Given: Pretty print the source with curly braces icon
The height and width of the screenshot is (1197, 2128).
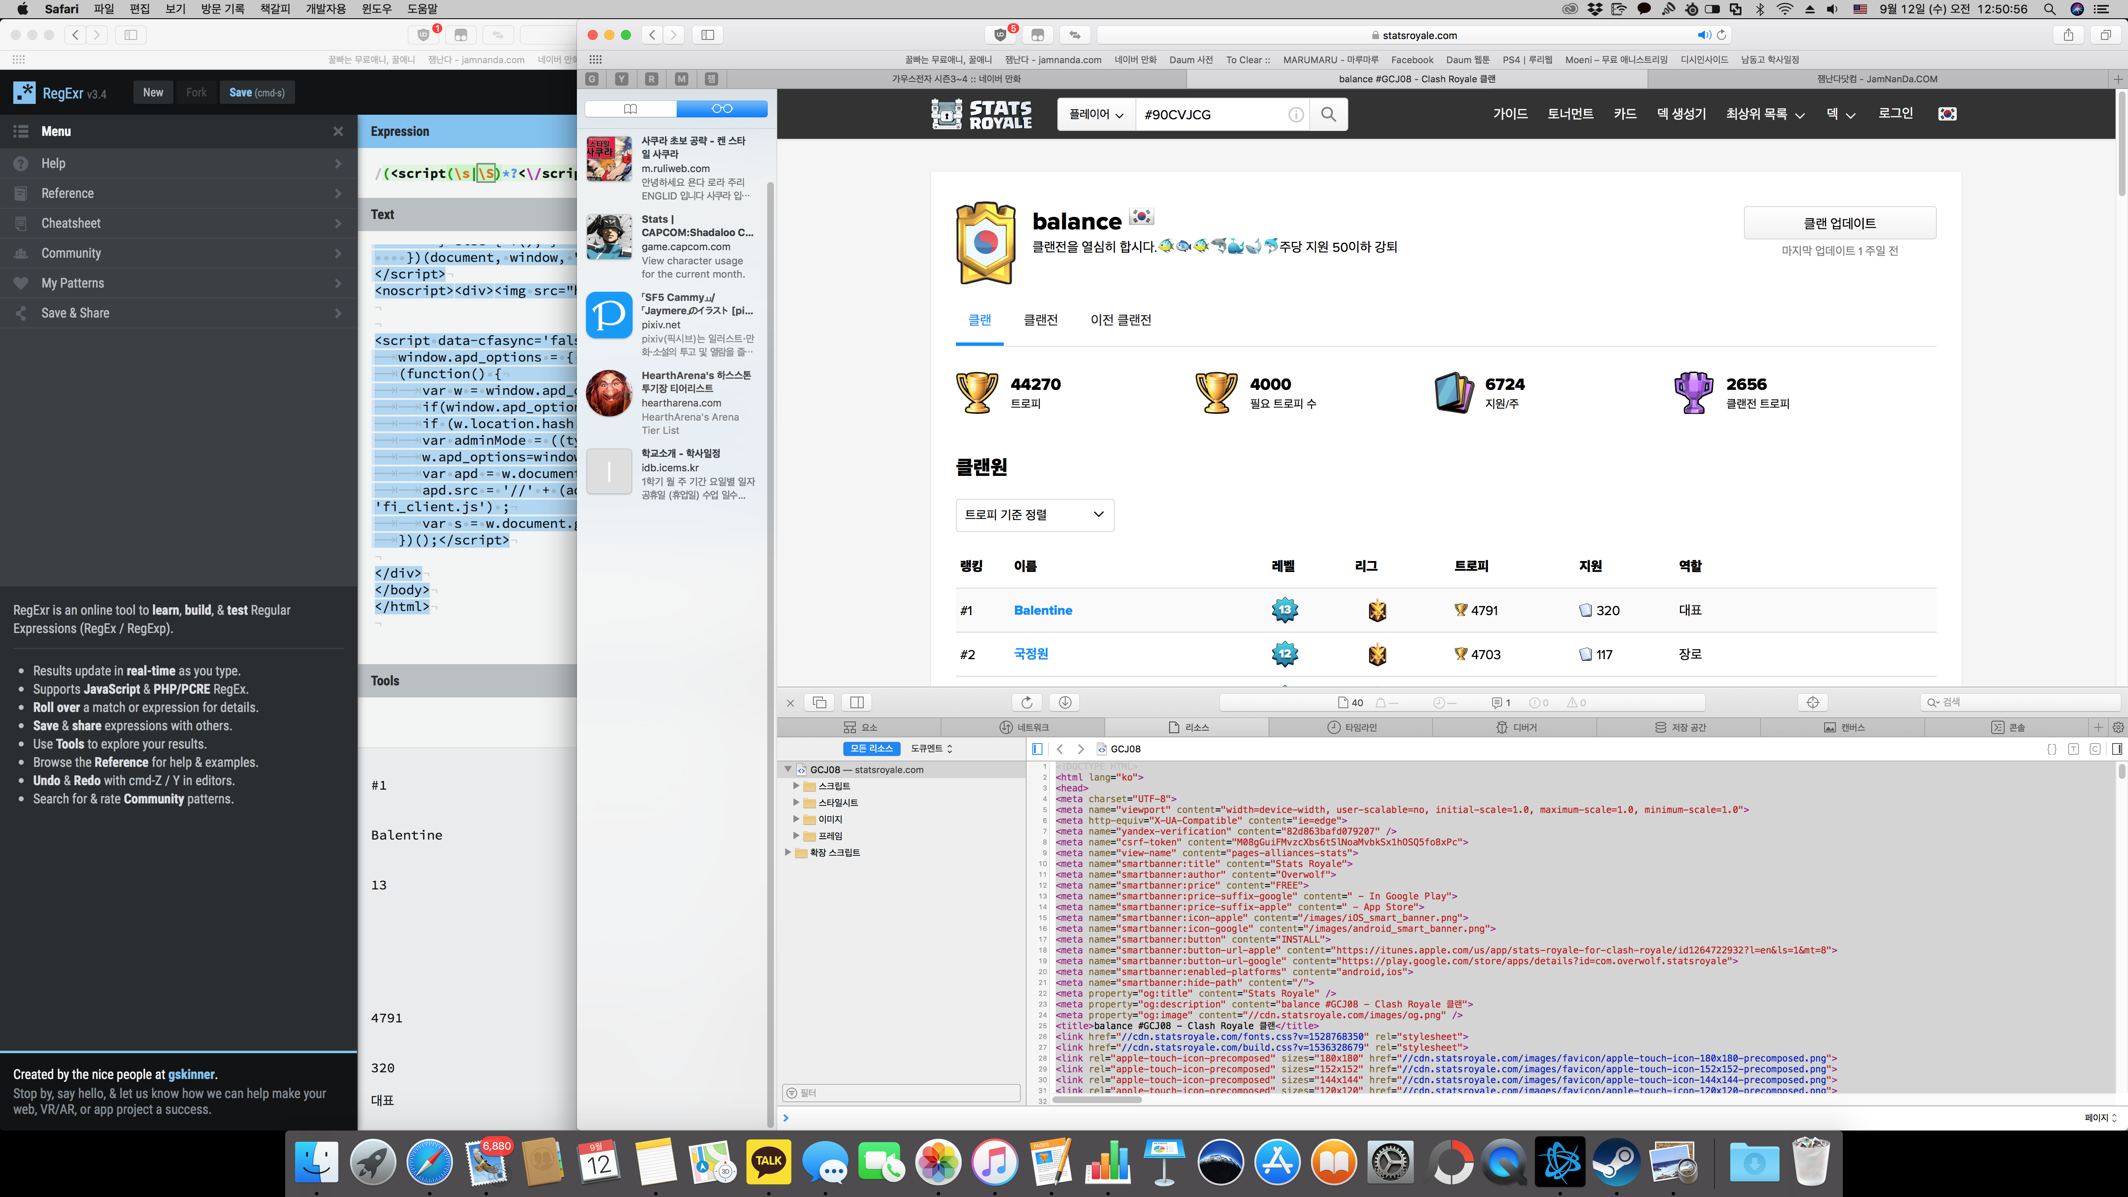Looking at the screenshot, I should click(2051, 749).
